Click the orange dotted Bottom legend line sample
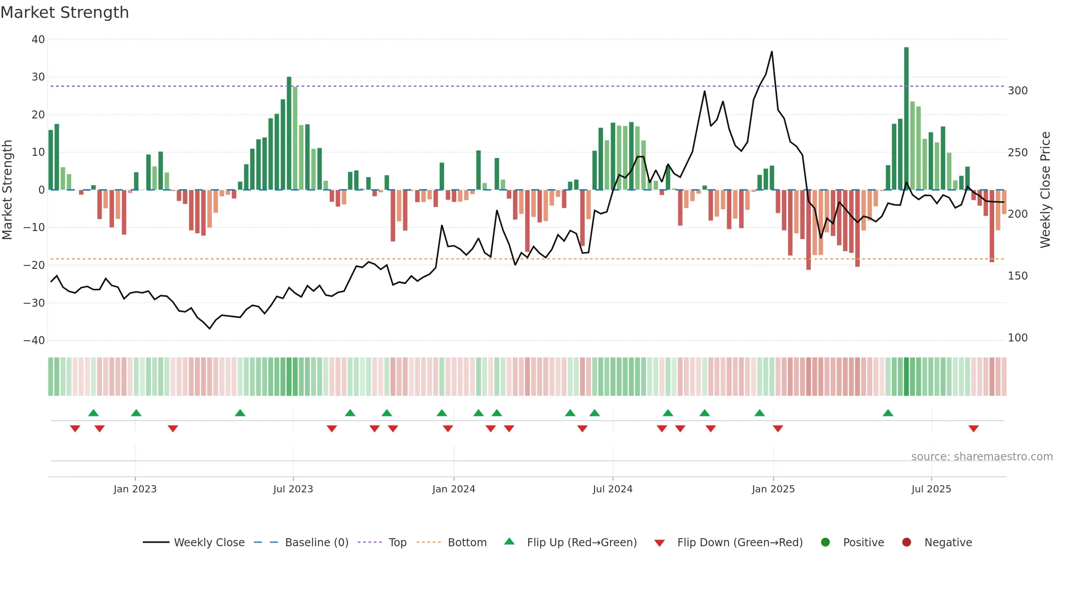 point(429,542)
